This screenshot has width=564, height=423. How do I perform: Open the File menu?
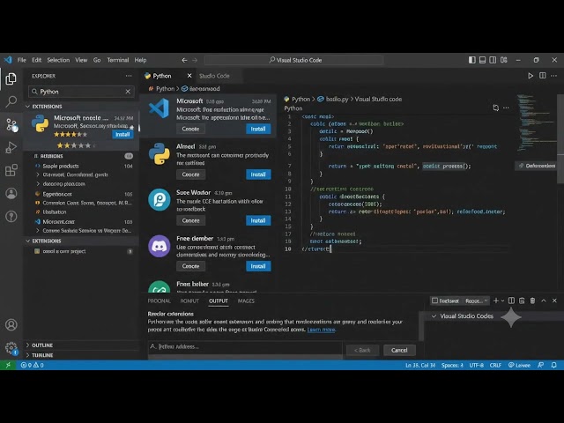pyautogui.click(x=21, y=60)
